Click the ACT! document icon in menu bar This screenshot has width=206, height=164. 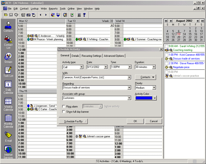5,8
